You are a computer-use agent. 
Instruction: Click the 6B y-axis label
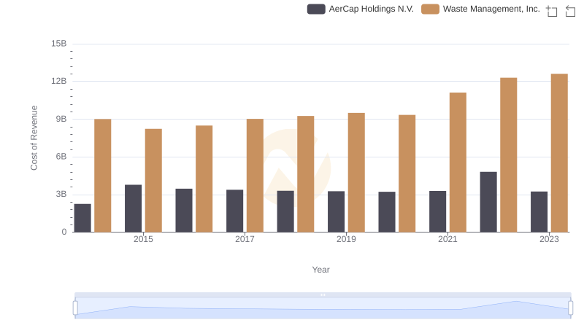pos(61,157)
